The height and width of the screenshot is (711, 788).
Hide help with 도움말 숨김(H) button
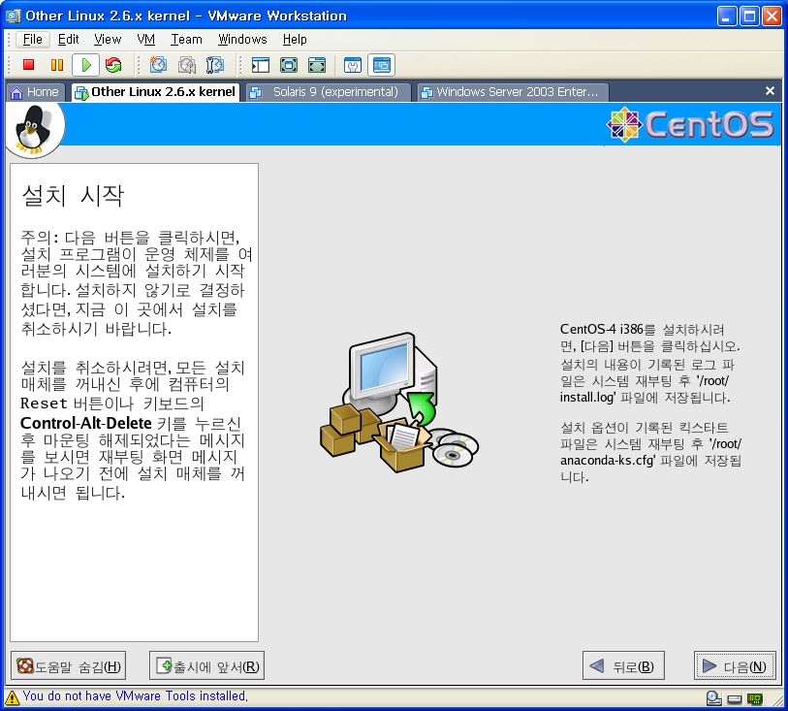pos(69,666)
